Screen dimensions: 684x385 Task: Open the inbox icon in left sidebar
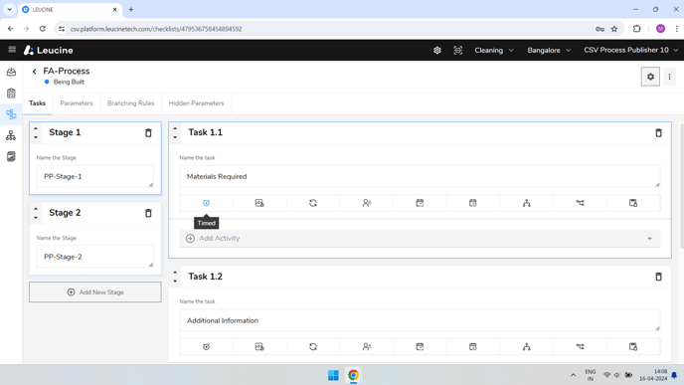tap(11, 72)
